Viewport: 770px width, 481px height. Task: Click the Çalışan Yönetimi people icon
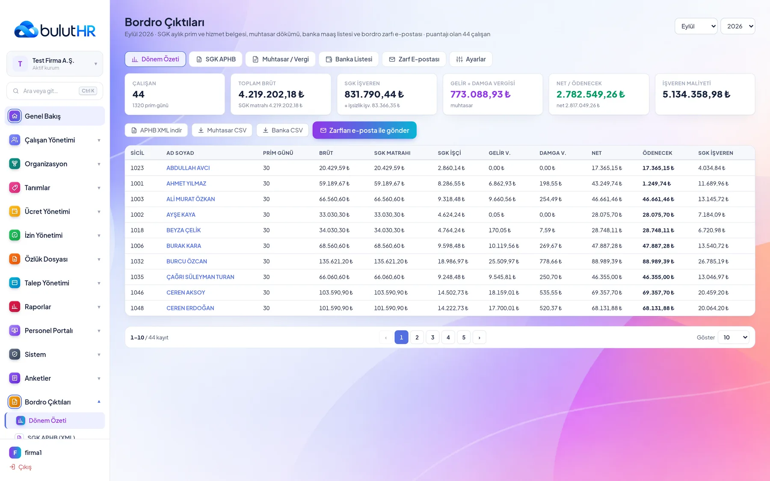pyautogui.click(x=15, y=140)
